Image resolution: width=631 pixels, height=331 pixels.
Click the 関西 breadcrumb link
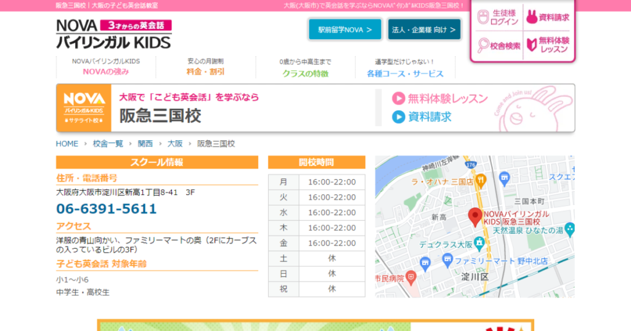coord(145,143)
